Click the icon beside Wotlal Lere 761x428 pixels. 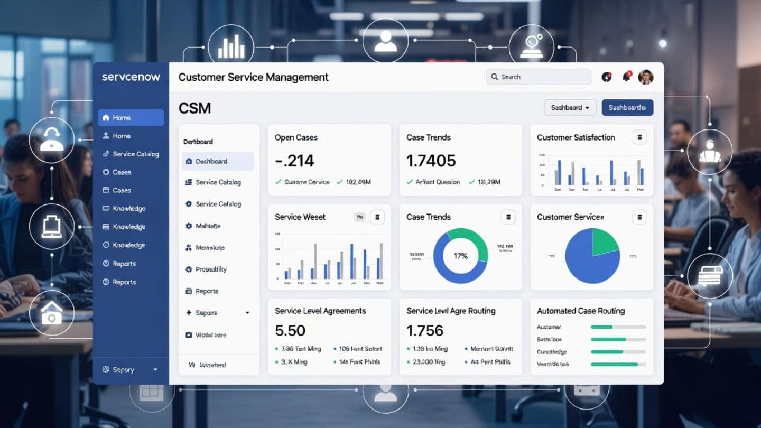189,335
